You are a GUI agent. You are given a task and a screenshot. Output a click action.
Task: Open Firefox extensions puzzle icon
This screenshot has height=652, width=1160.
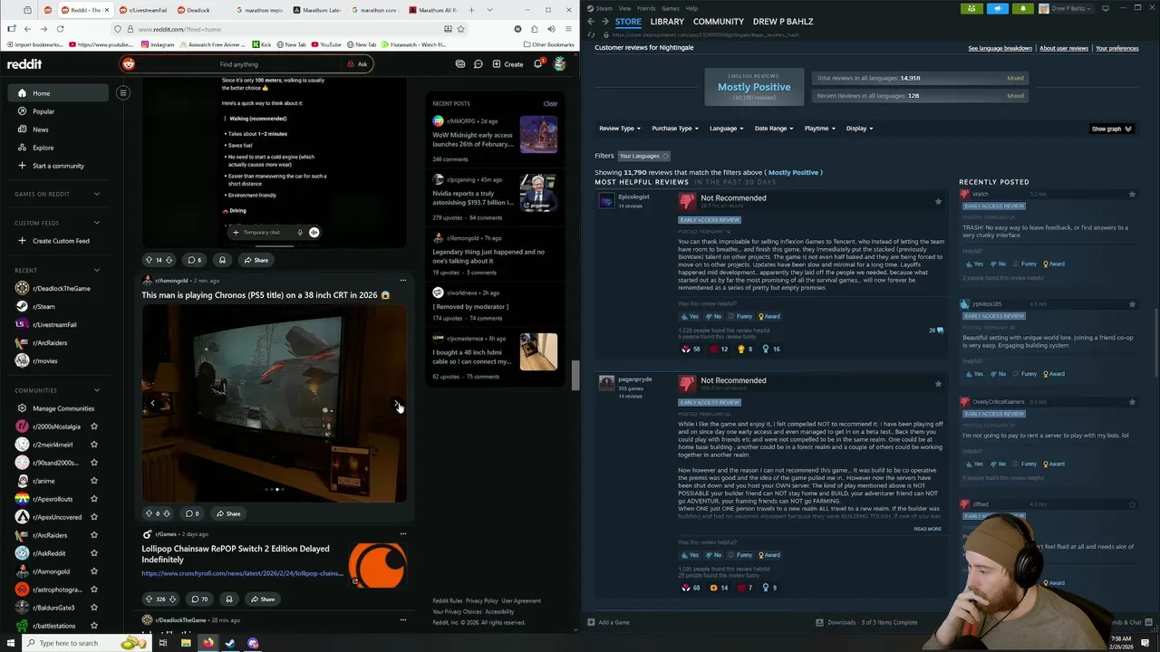point(534,29)
